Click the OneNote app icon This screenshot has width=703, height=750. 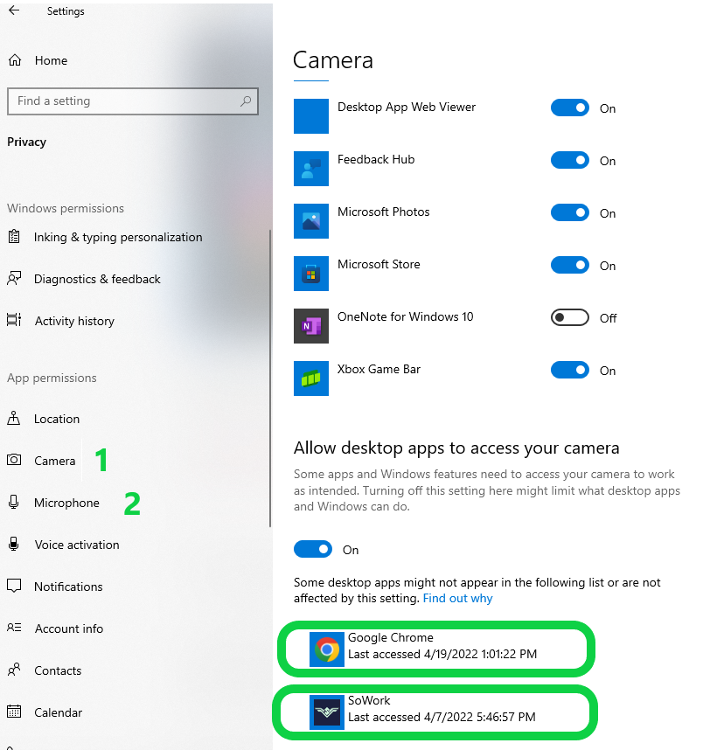311,326
